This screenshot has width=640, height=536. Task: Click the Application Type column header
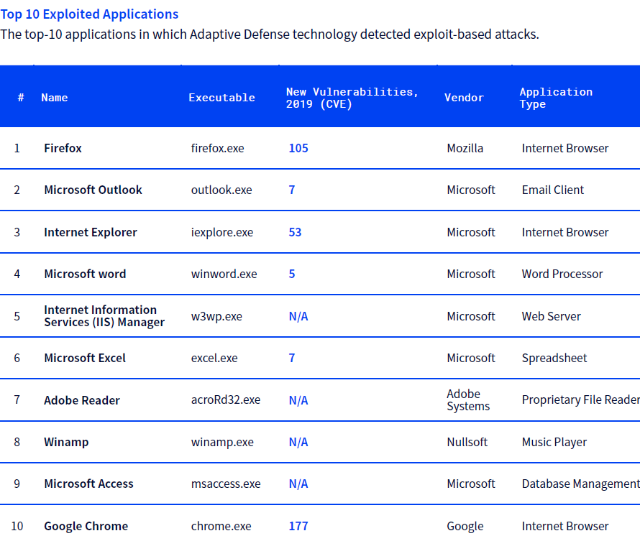click(556, 98)
